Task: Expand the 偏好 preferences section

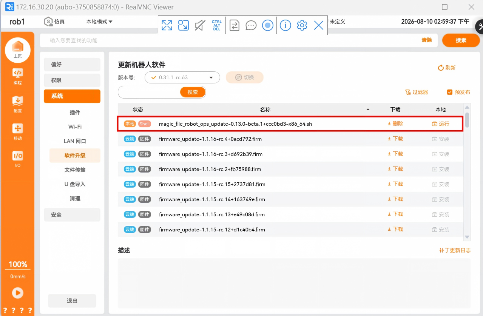Action: click(72, 65)
